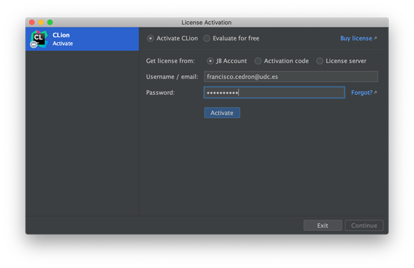Click the Get license from: label
This screenshot has width=414, height=268.
171,61
